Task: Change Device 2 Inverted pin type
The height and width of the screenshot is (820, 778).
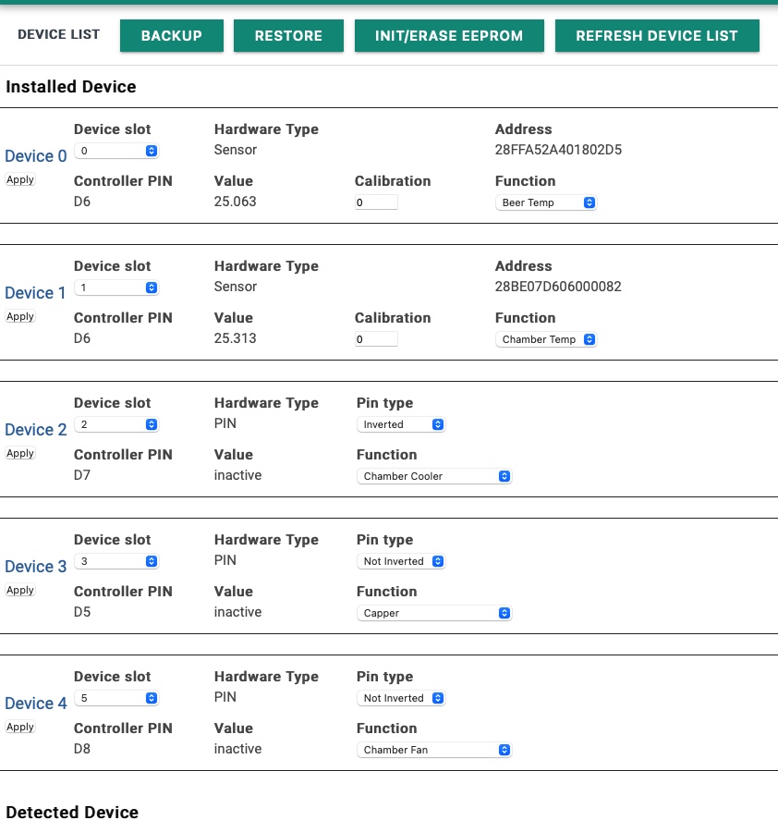Action: [x=400, y=424]
